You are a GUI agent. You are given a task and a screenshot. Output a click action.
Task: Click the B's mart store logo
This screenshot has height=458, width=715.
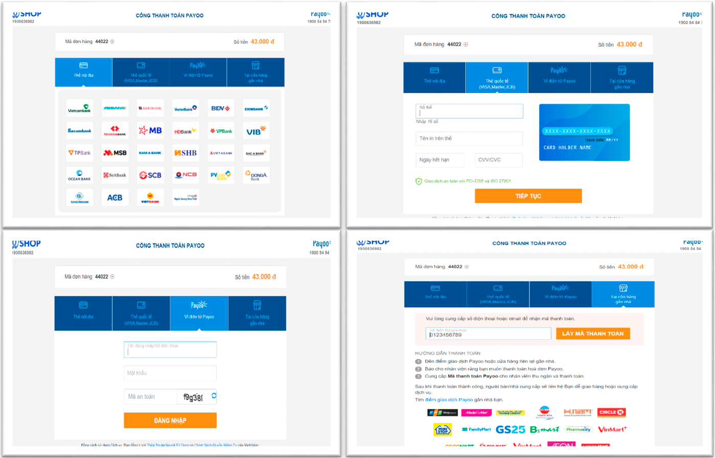[544, 429]
